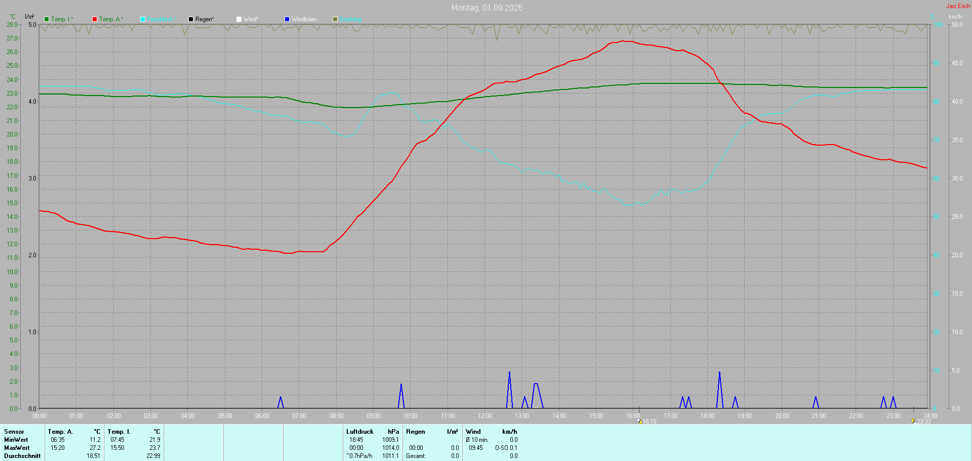The image size is (972, 461).
Task: Click the cyan Feuchte A. legend square
Action: click(x=143, y=19)
